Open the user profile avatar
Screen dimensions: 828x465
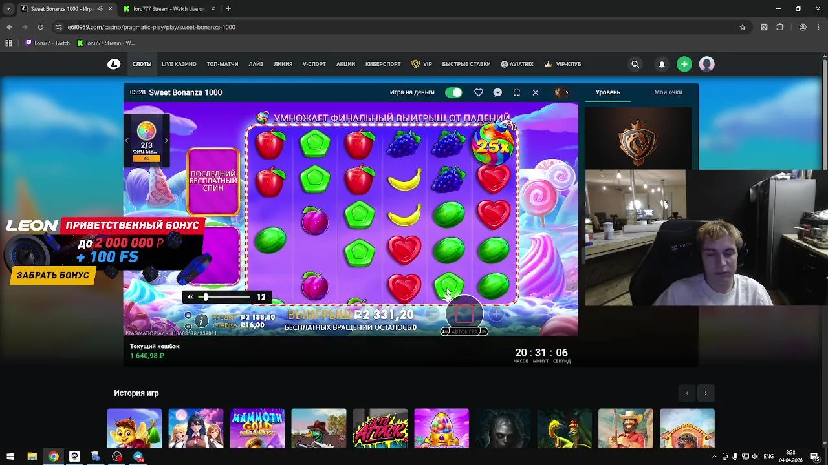click(706, 64)
